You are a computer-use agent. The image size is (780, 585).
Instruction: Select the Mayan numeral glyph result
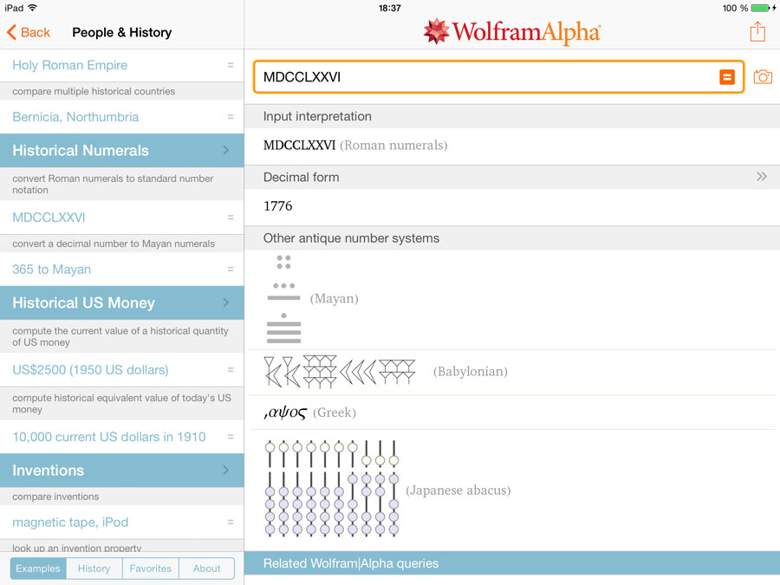tap(283, 299)
